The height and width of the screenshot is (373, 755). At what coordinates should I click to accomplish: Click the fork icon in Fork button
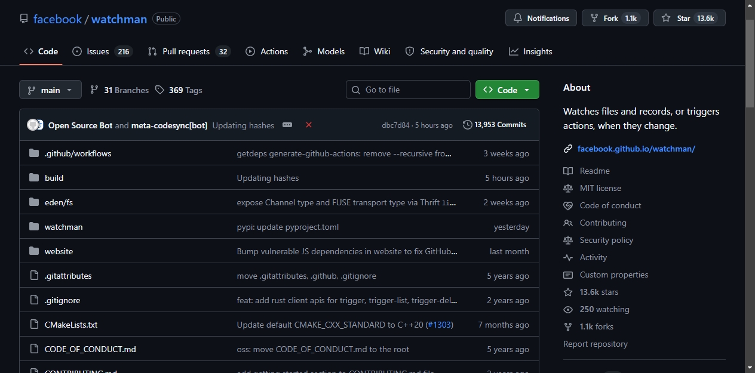(594, 19)
